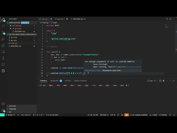Open Run and Debug view icon
Screen dimensions: 177x133
(x=3, y=39)
